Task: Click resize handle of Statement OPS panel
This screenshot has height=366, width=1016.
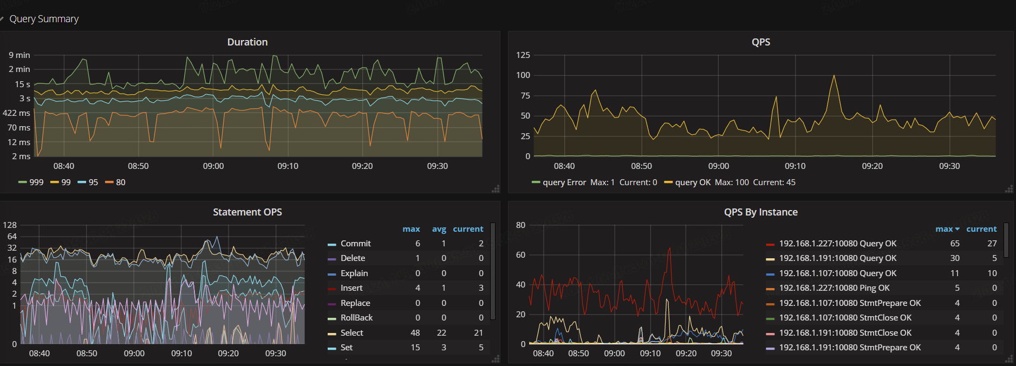Action: [x=496, y=359]
